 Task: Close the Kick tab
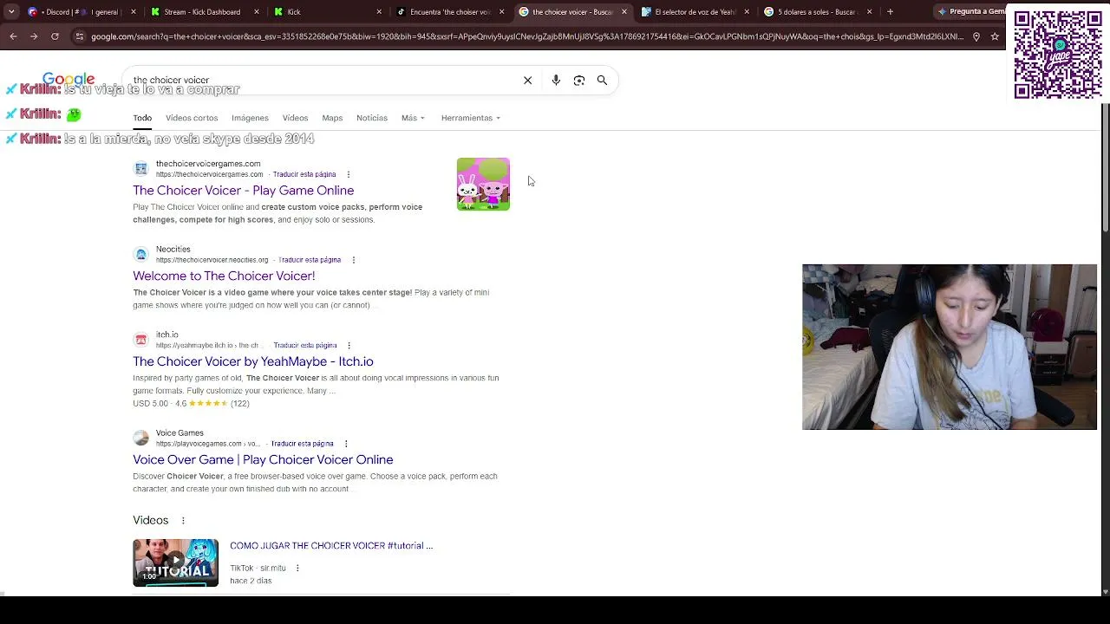[379, 12]
